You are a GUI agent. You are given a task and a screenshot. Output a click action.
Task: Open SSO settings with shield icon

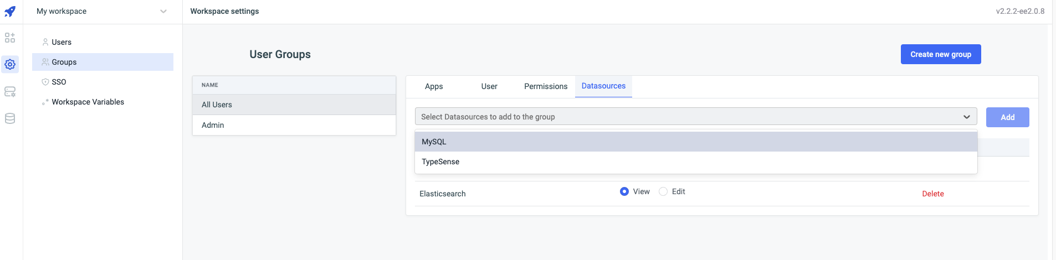click(59, 82)
